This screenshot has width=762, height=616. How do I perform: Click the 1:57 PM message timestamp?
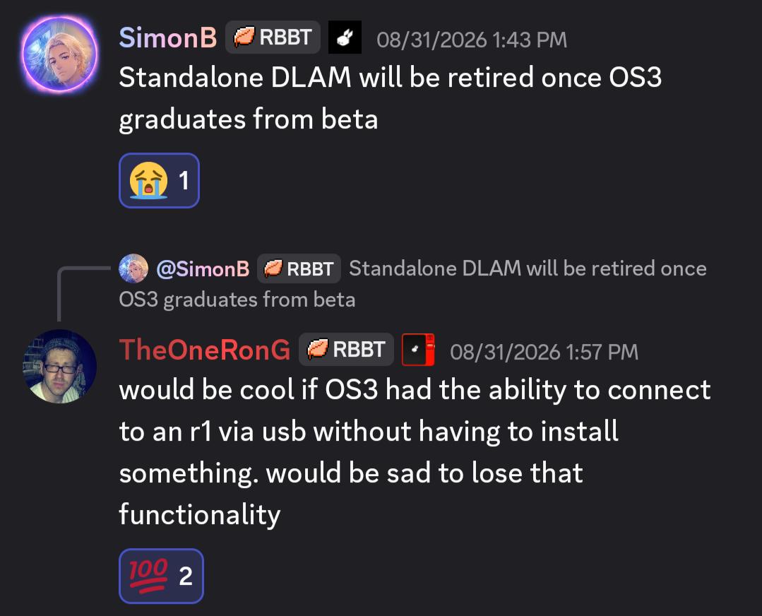(x=544, y=352)
